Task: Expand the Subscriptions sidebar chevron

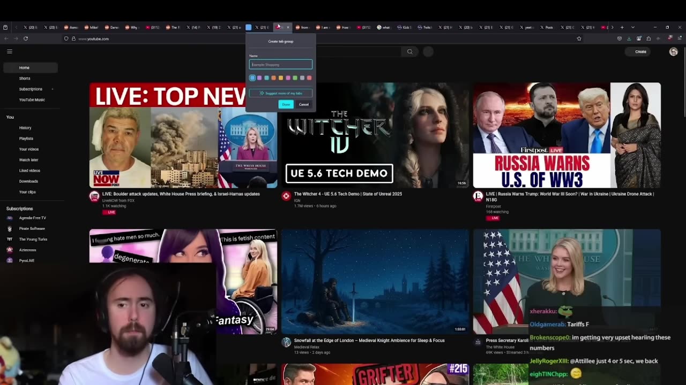Action: 53,89
